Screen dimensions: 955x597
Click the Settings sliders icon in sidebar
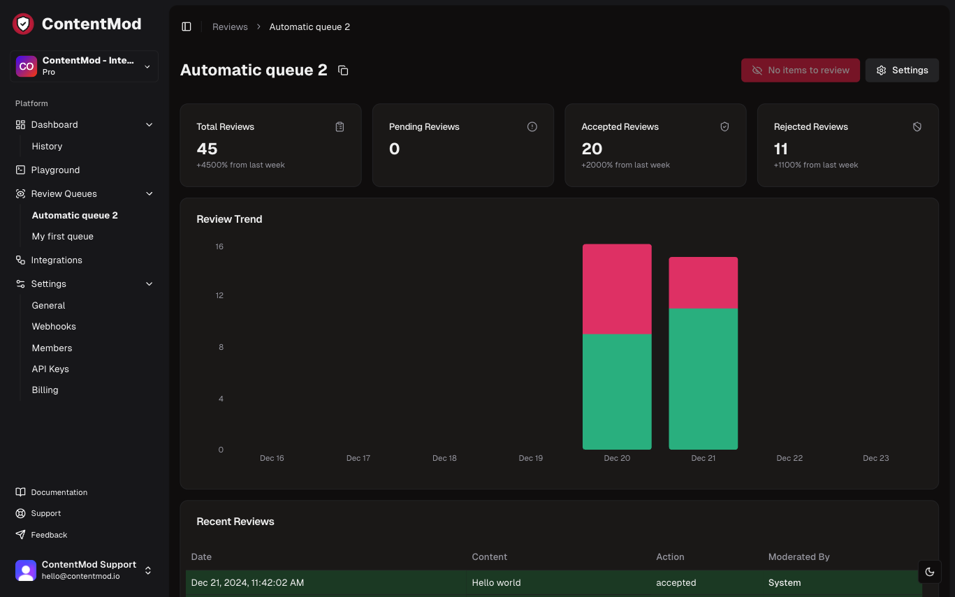[20, 283]
